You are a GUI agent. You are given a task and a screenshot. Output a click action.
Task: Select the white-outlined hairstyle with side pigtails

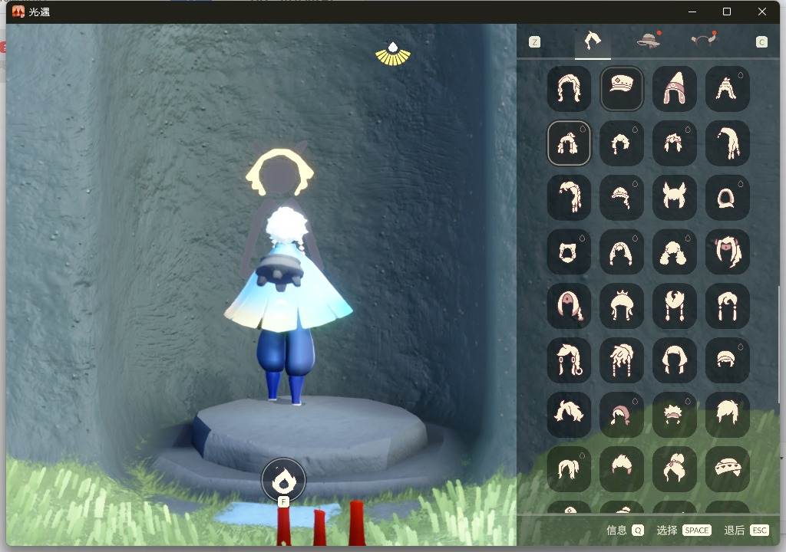pos(569,143)
